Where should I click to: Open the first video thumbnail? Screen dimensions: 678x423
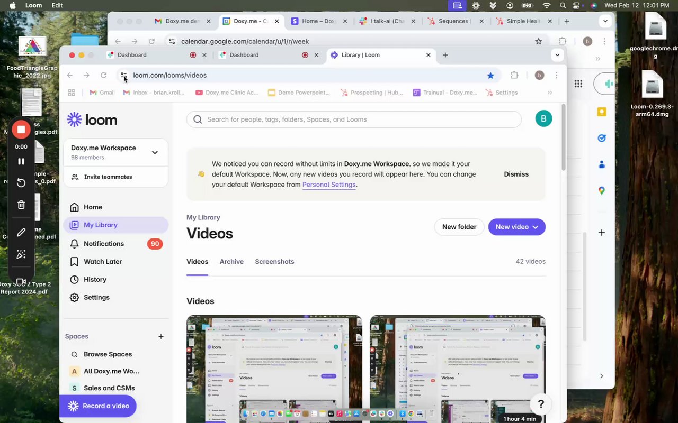[274, 369]
